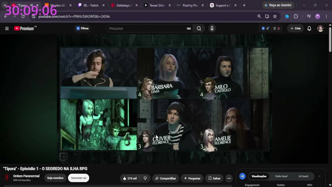332x187 pixels.
Task: Open Chrome media controls icon
Action: 309,16
